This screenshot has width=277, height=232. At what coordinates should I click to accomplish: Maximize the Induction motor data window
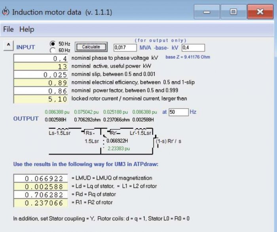tap(233, 12)
